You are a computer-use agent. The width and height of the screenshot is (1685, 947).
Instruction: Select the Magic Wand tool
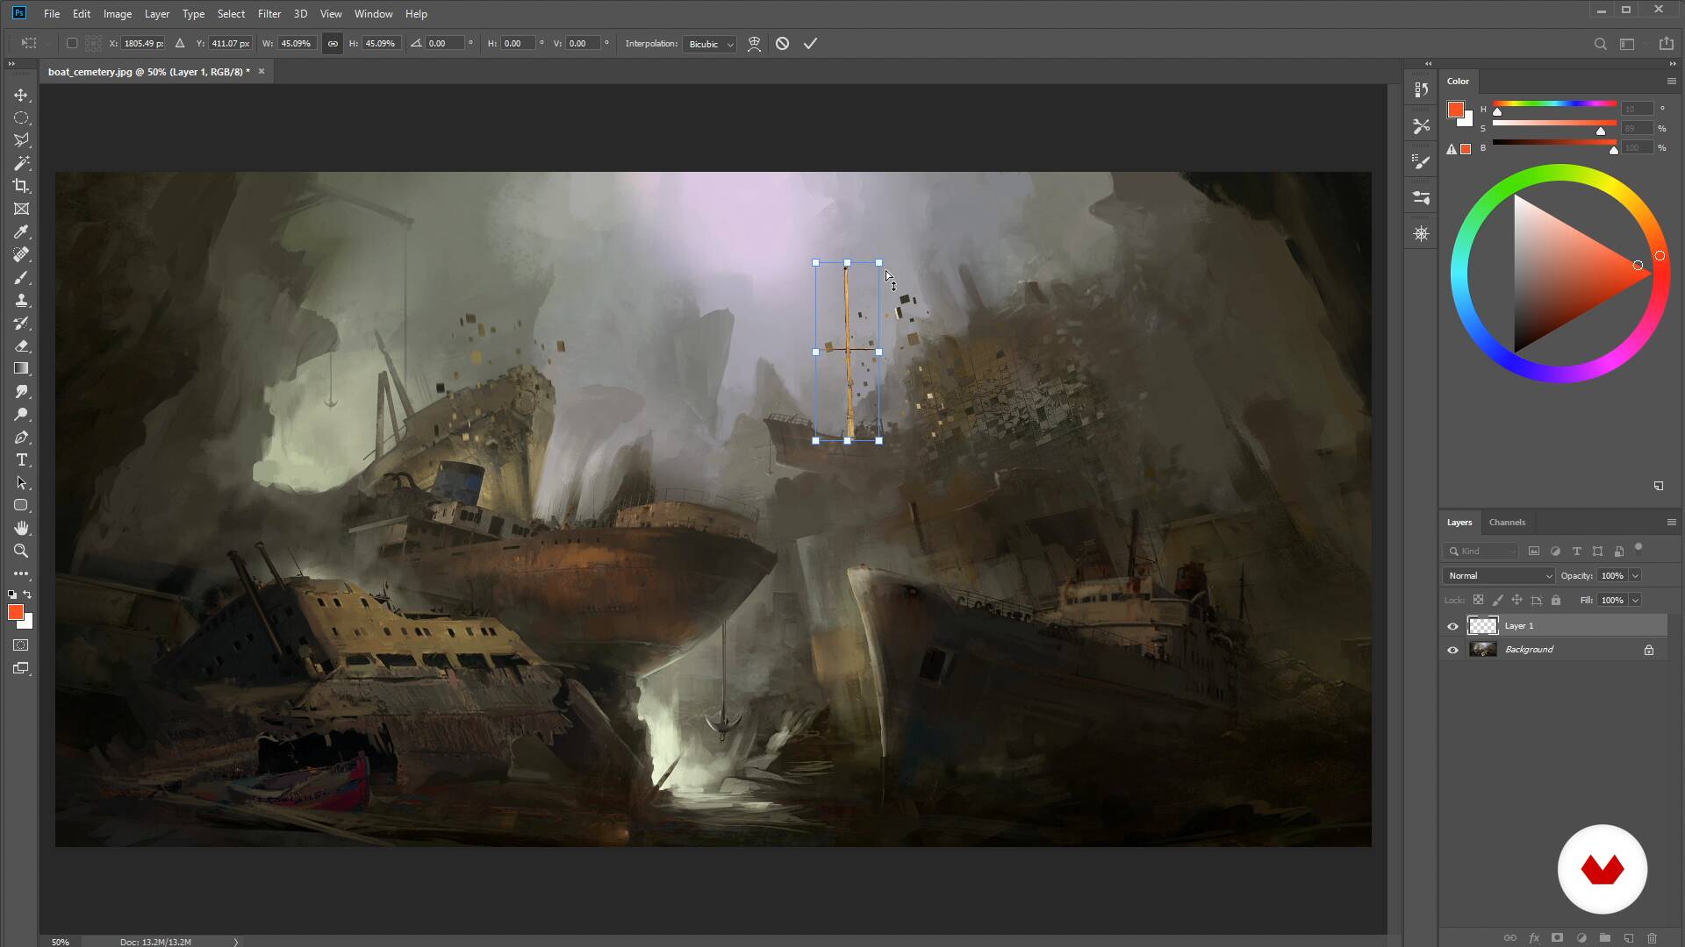click(21, 163)
